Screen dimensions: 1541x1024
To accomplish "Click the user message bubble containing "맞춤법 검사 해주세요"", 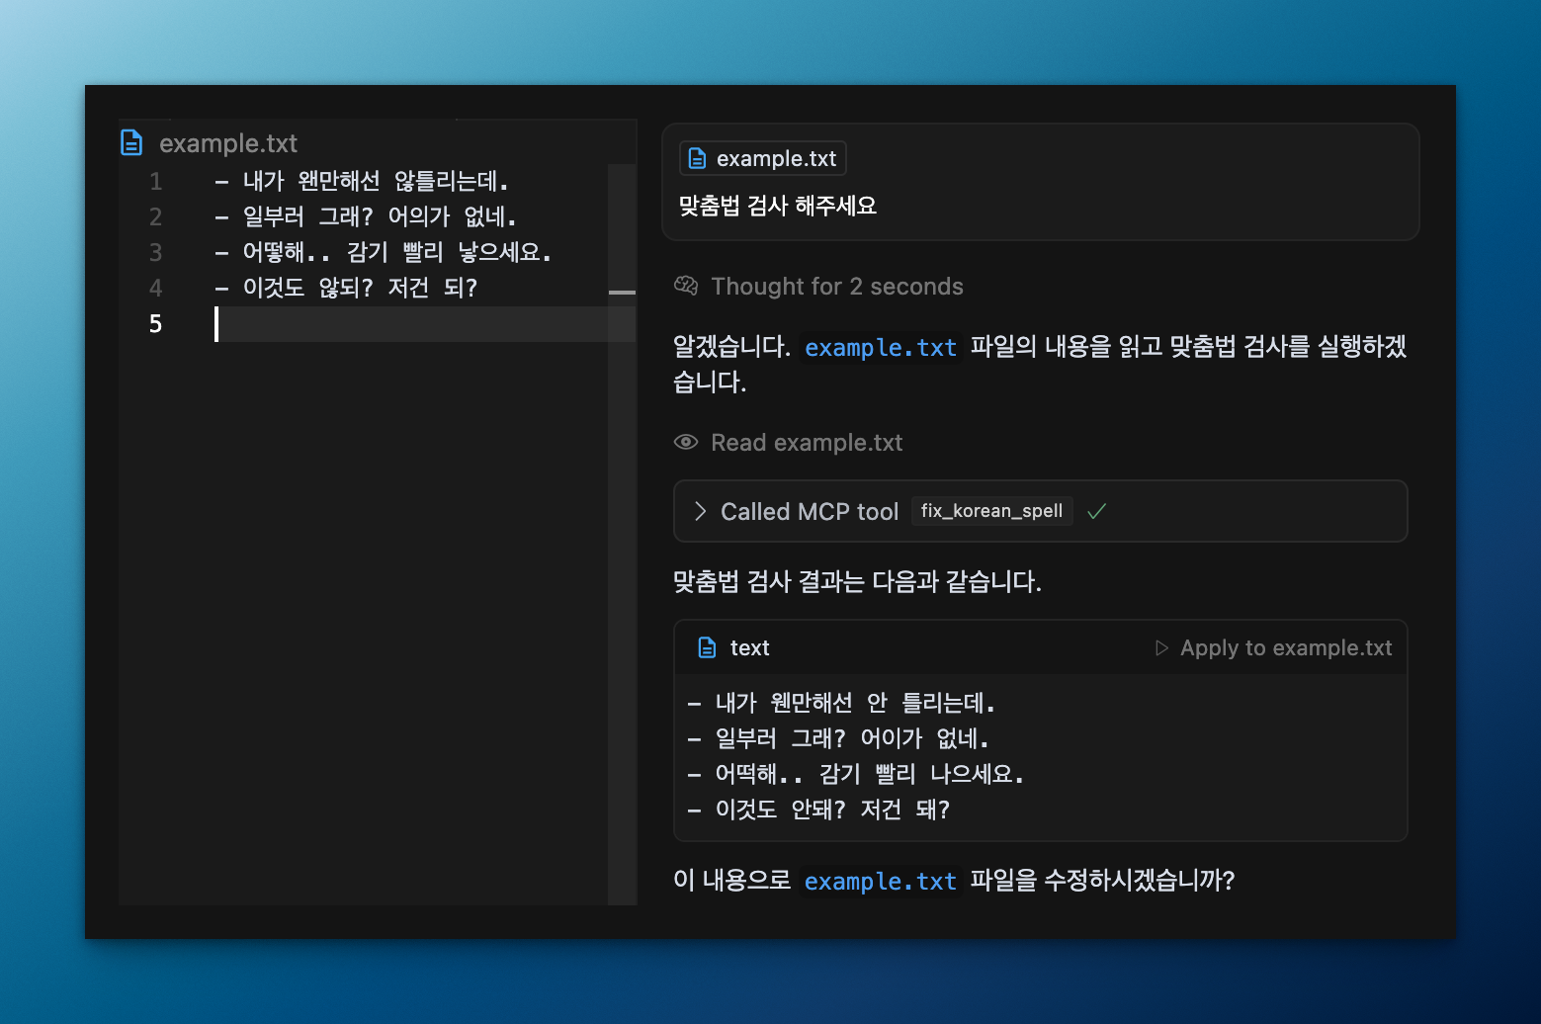I will 777,206.
